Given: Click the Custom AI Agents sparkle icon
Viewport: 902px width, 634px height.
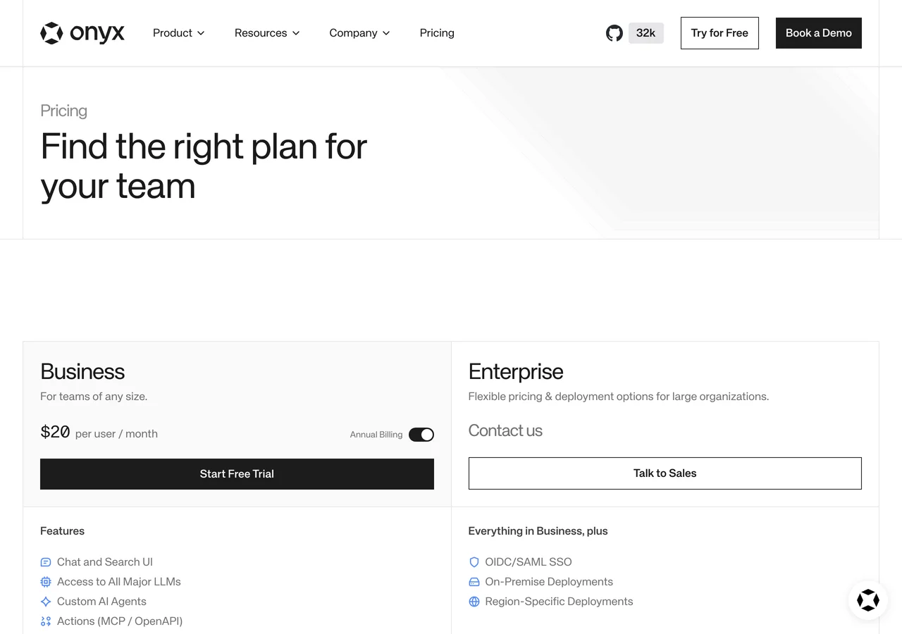Looking at the screenshot, I should (x=46, y=602).
